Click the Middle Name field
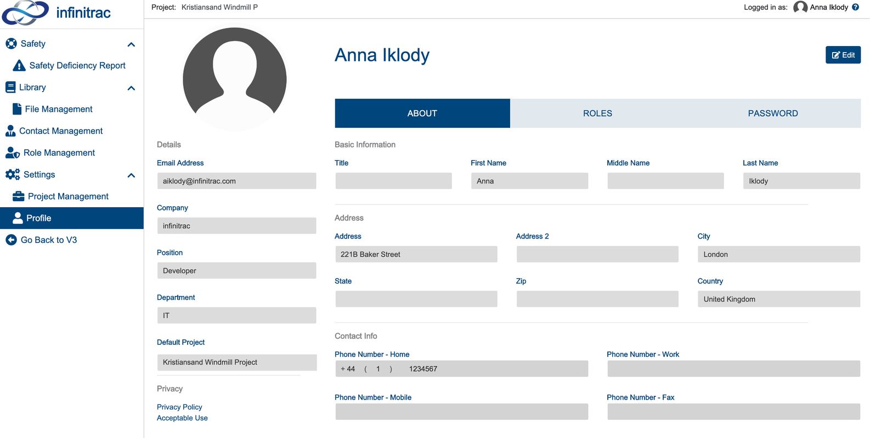Screen dimensions: 870x438 click(665, 181)
